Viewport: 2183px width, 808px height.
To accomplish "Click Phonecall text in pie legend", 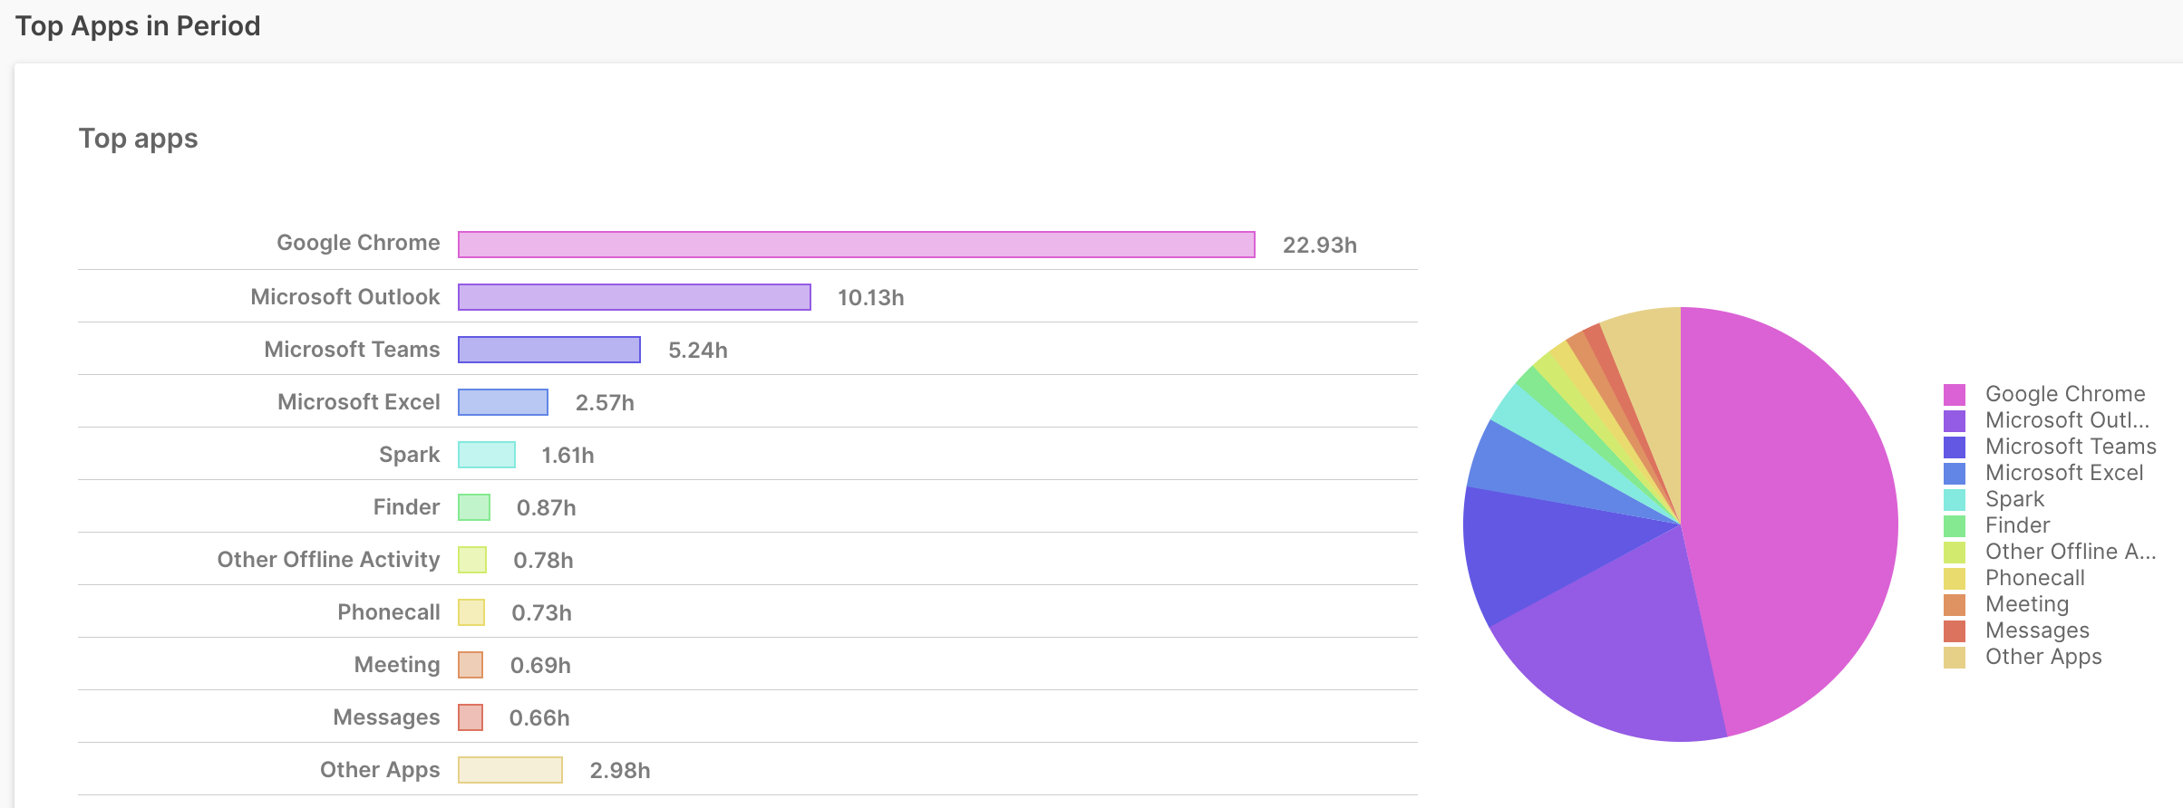I will tap(2035, 578).
